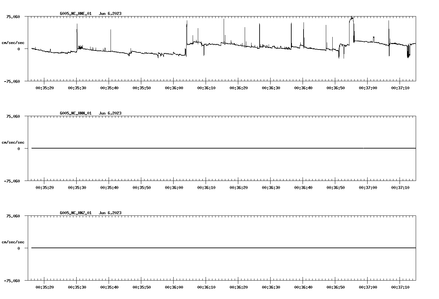Click the 75.060 axis maximum of HNE plot
The height and width of the screenshot is (299, 439).
[13, 17]
